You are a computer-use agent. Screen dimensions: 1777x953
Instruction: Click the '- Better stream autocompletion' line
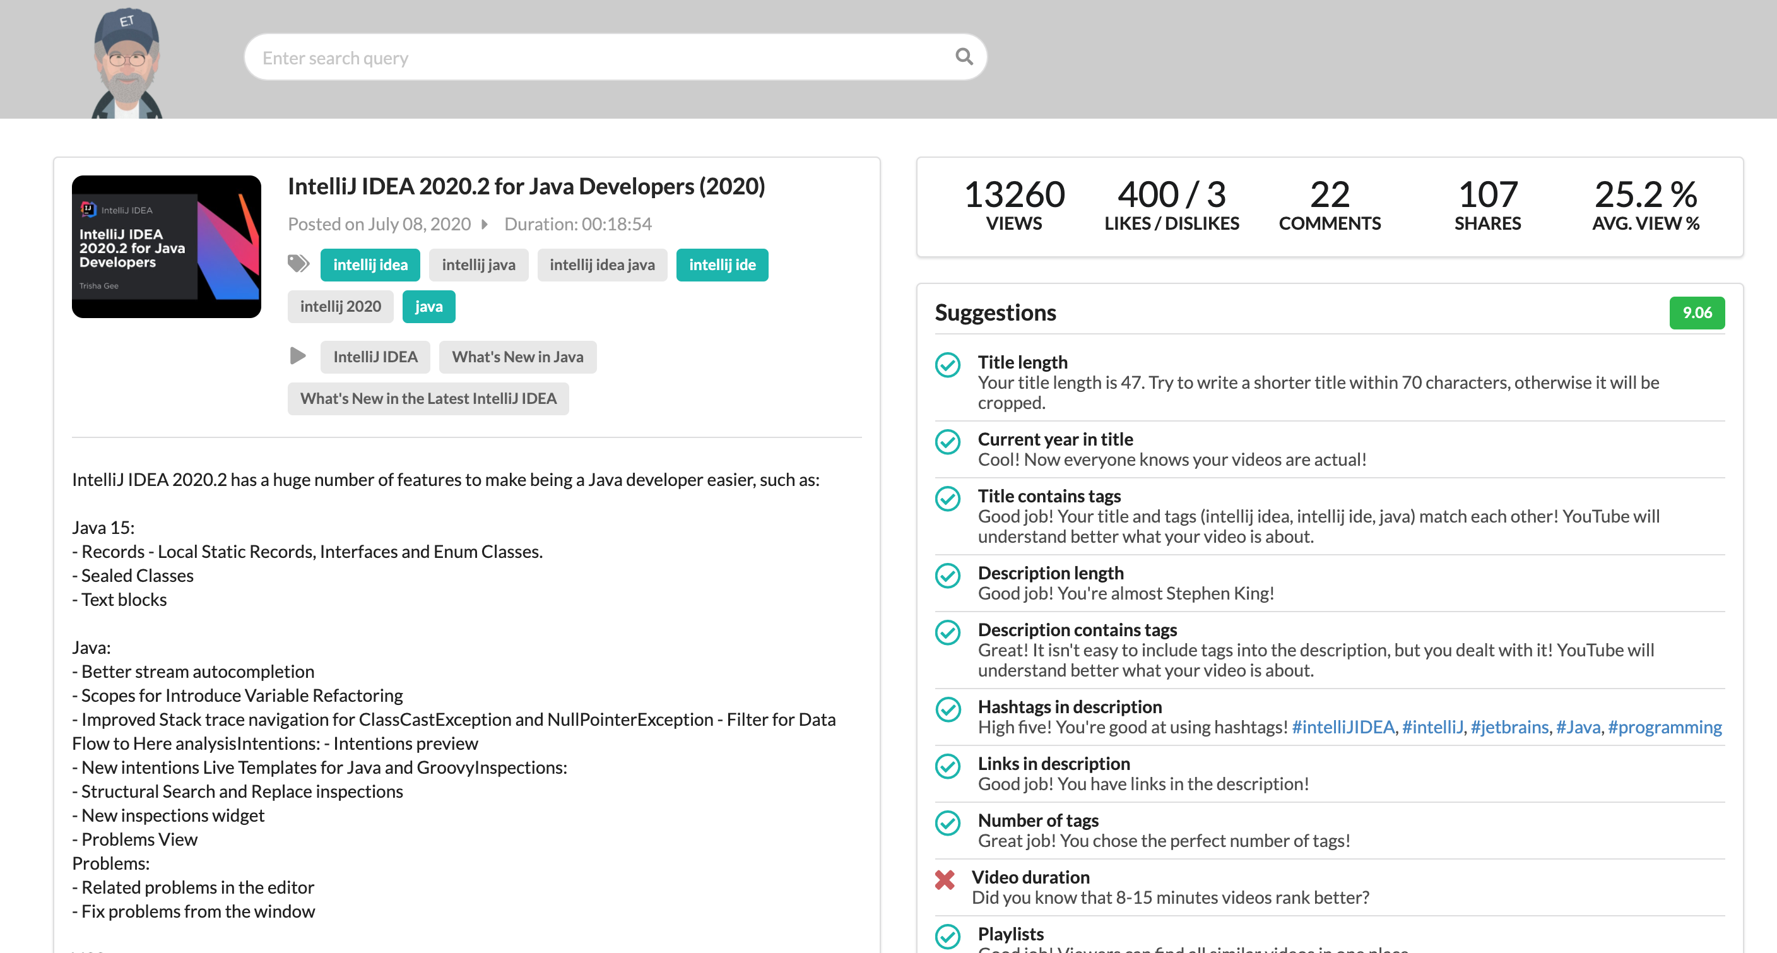tap(193, 672)
